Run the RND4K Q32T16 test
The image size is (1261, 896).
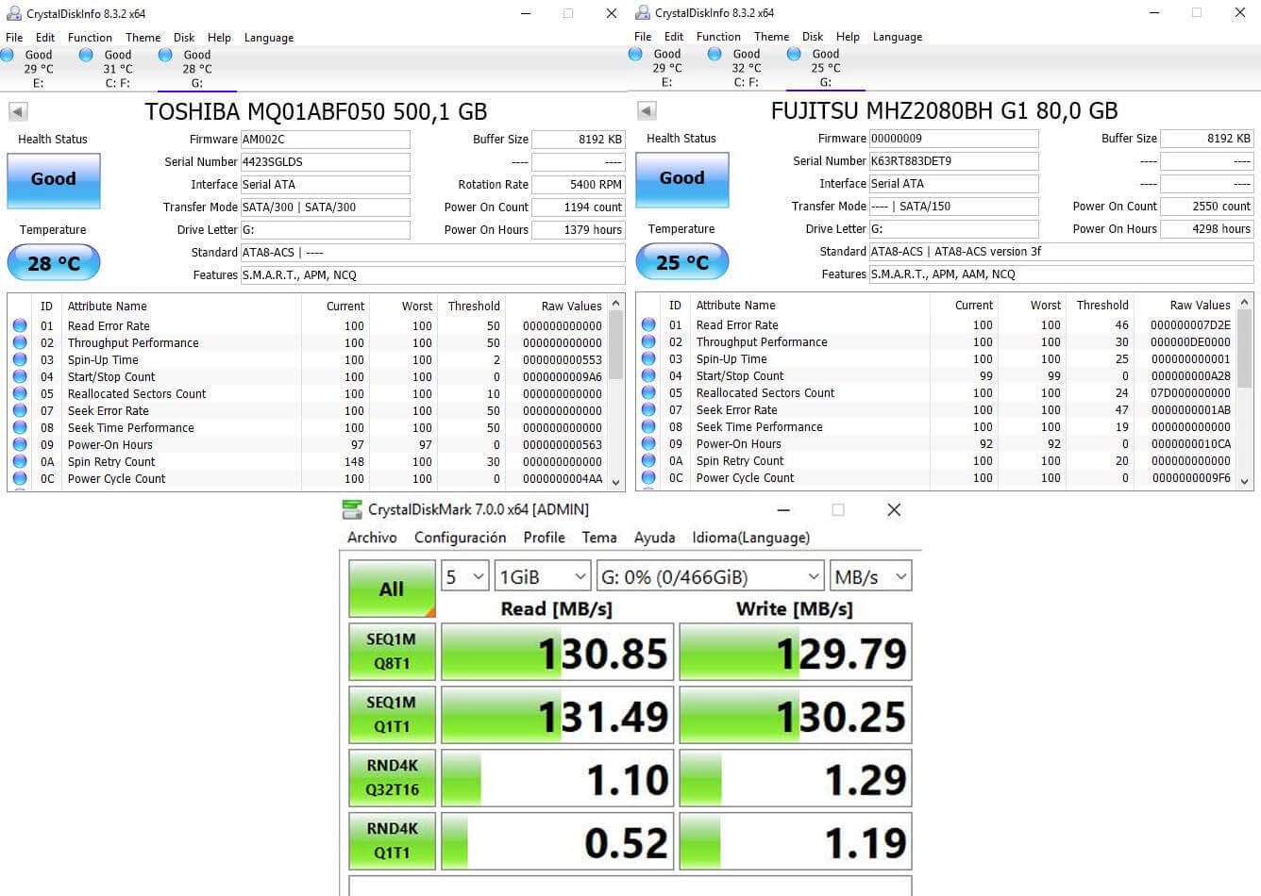click(392, 777)
